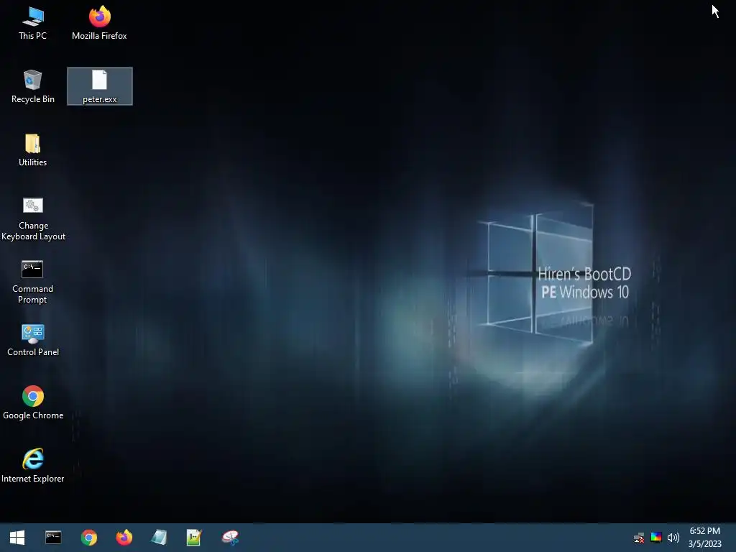The height and width of the screenshot is (552, 736).
Task: Click the Internet Explorer text label
Action: 33,479
